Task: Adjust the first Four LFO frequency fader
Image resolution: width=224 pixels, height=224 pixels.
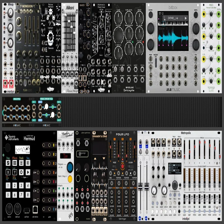Action: click(110, 147)
